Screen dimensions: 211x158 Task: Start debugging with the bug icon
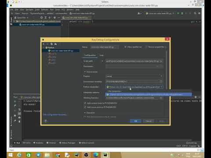182,13
